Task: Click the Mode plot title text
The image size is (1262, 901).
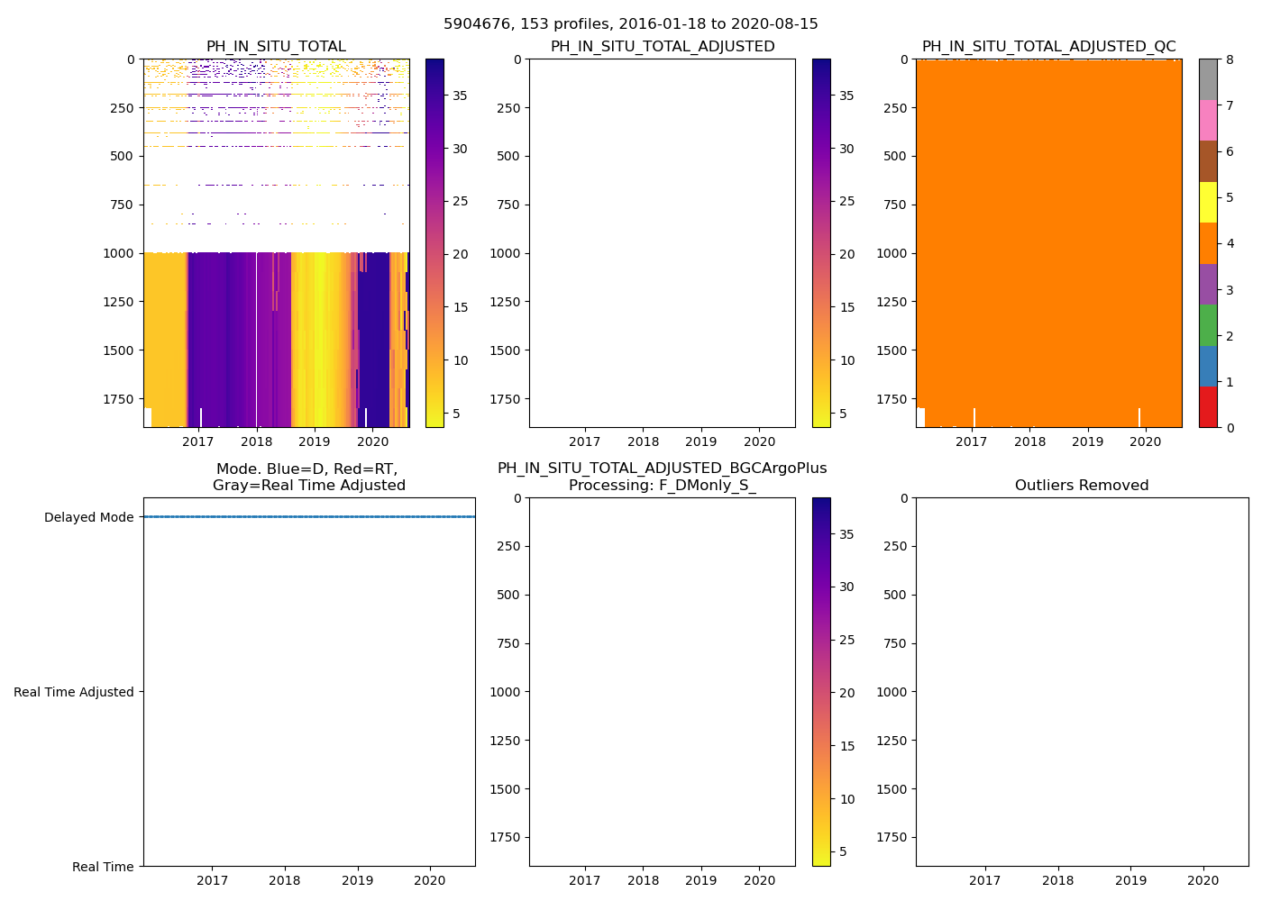Action: 309,477
